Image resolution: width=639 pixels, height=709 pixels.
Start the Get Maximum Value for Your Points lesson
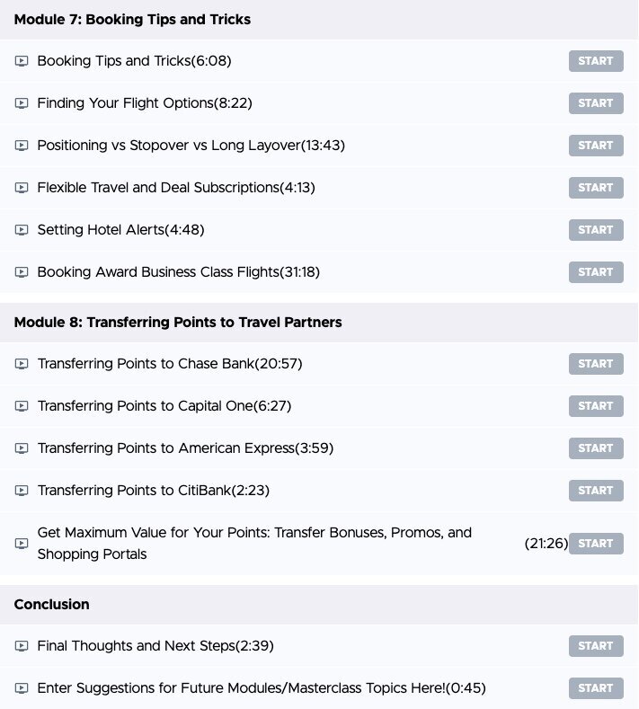596,544
